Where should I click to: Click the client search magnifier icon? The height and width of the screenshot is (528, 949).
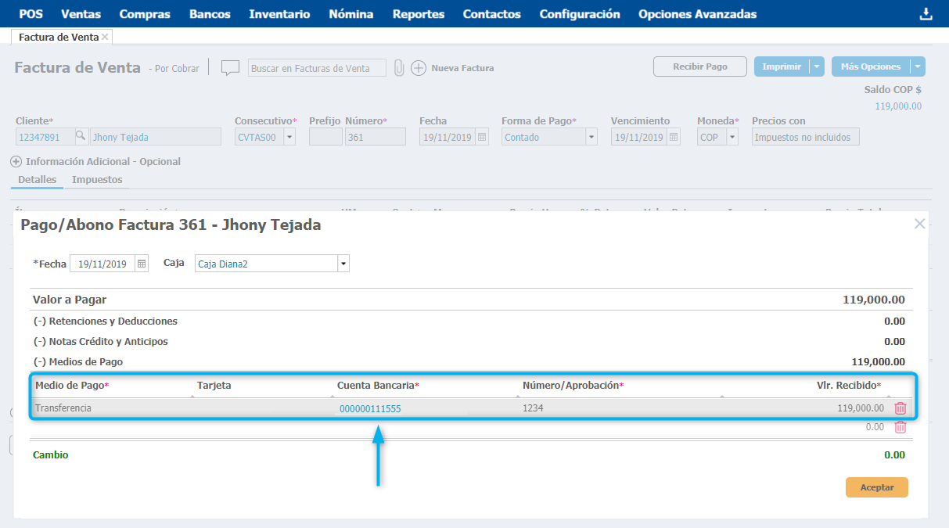(x=81, y=137)
